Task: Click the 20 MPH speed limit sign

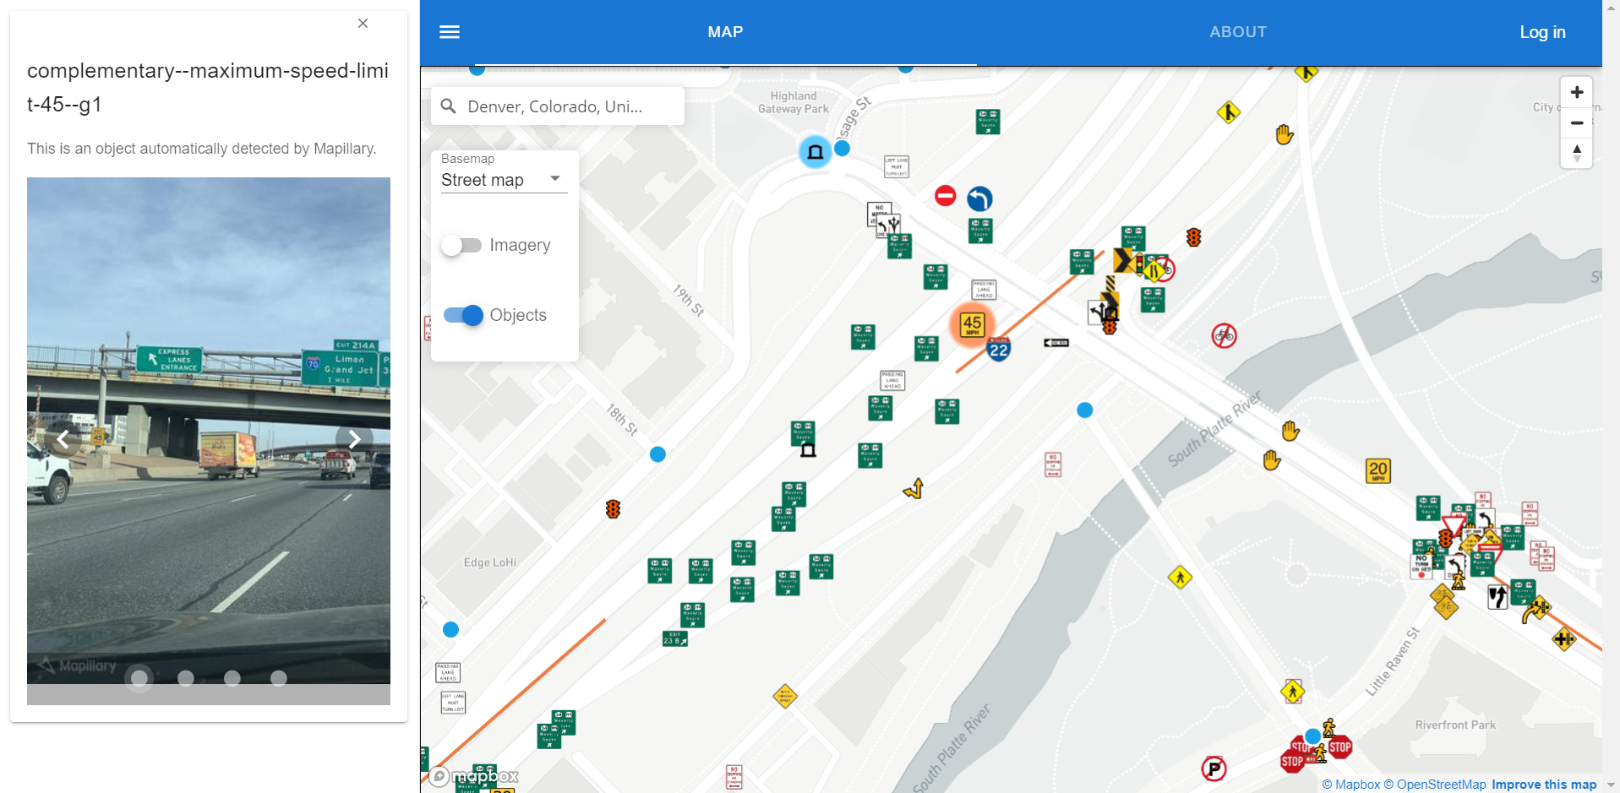Action: pyautogui.click(x=1378, y=470)
